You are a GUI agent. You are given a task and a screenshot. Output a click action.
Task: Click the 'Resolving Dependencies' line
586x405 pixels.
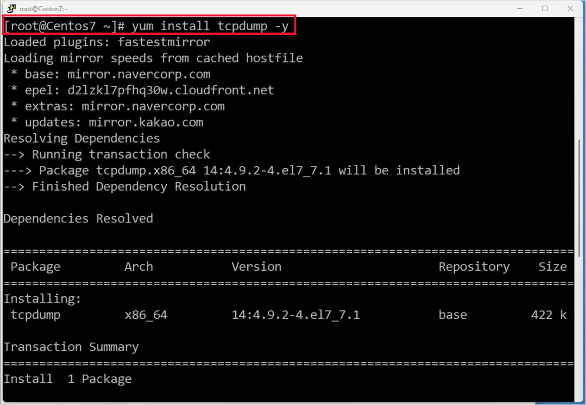click(x=82, y=139)
